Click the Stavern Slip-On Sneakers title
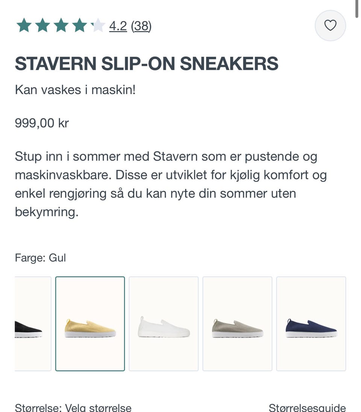 [x=146, y=64]
